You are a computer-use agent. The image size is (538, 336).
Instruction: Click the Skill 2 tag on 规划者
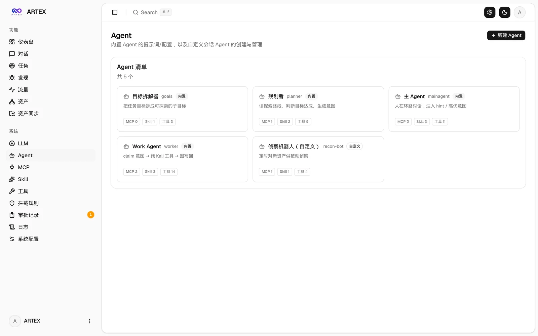(285, 122)
